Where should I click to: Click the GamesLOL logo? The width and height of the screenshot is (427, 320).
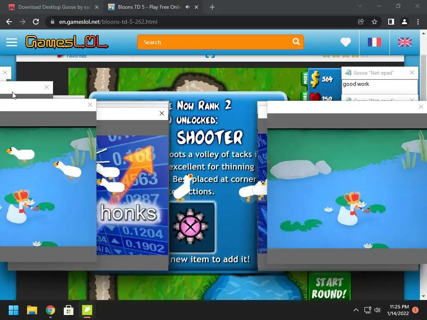[67, 42]
